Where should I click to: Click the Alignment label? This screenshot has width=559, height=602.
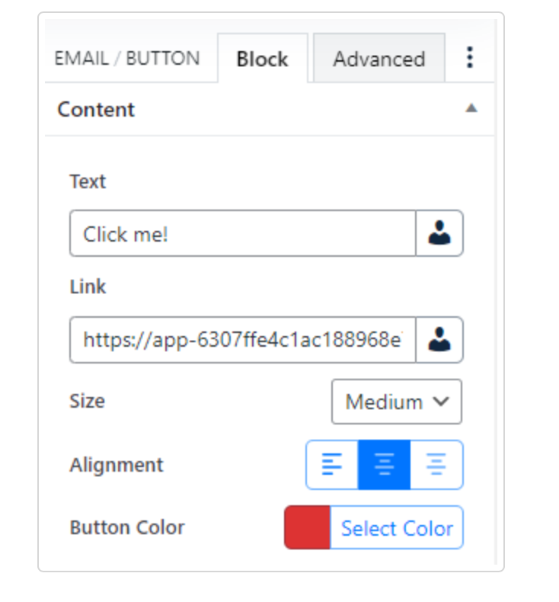[117, 465]
